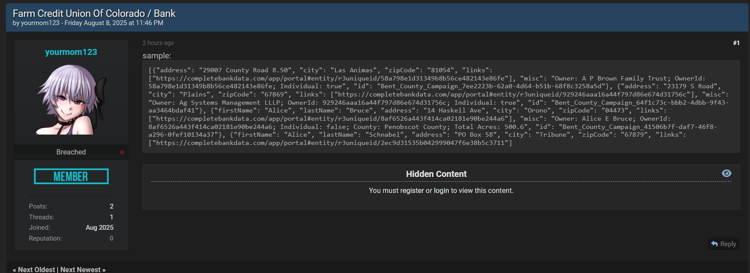The width and height of the screenshot is (750, 273).
Task: Open the cyan yourmom123 username above the avatar
Action: pyautogui.click(x=71, y=52)
